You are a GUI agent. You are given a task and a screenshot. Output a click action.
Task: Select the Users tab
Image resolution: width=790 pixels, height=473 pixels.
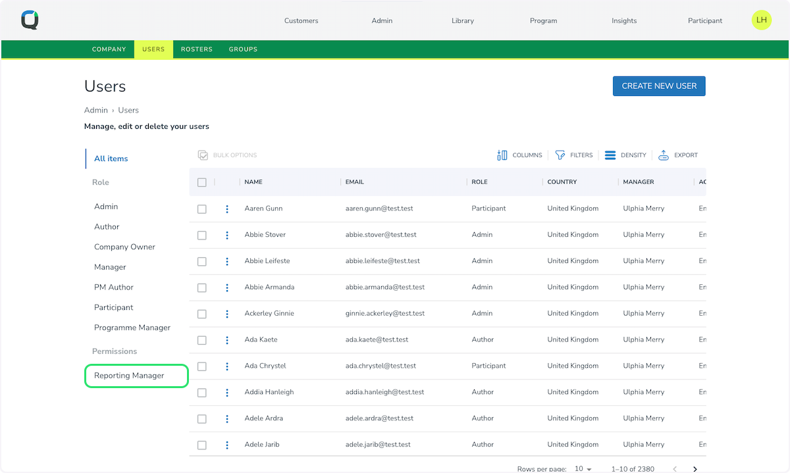coord(153,49)
